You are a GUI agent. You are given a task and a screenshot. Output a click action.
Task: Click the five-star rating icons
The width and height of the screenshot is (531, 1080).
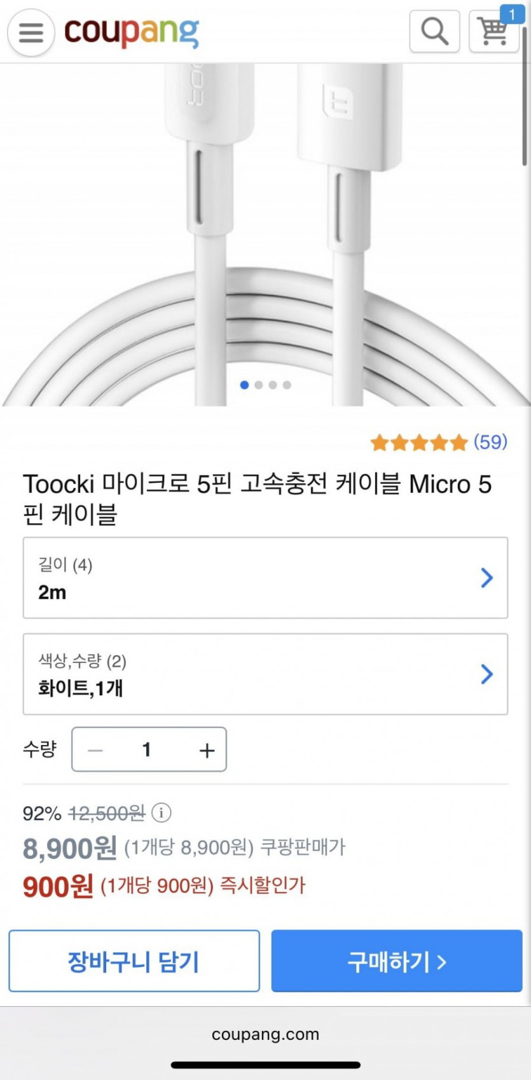419,442
